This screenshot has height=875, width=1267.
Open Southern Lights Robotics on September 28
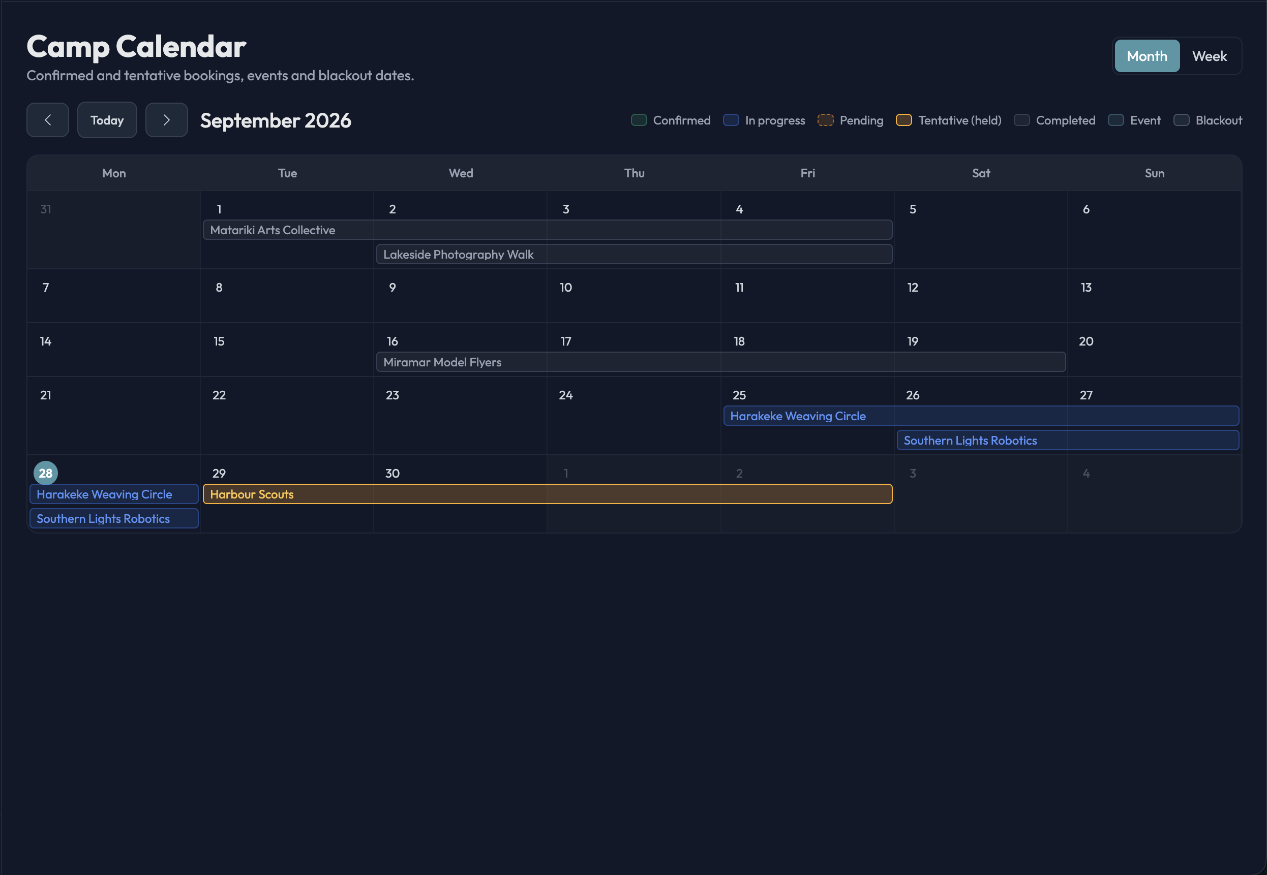114,519
